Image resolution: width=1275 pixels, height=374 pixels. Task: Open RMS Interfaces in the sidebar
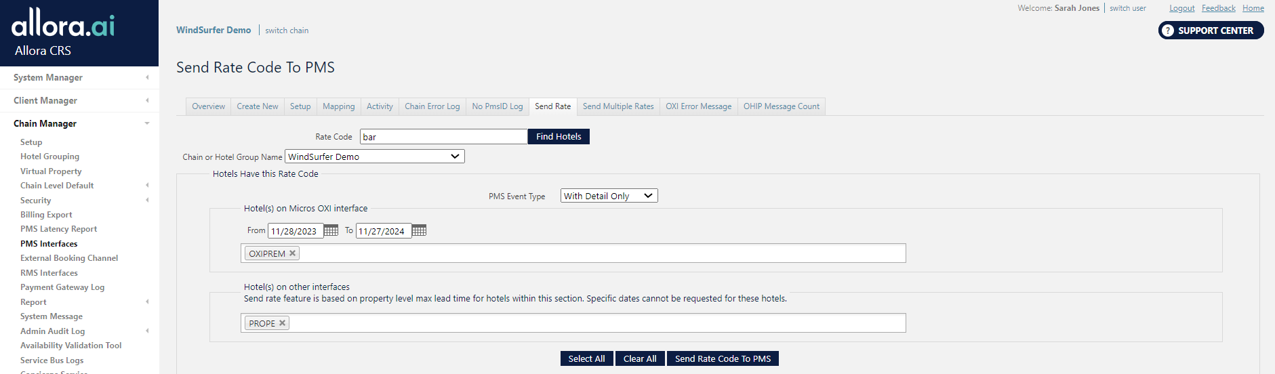pos(49,273)
